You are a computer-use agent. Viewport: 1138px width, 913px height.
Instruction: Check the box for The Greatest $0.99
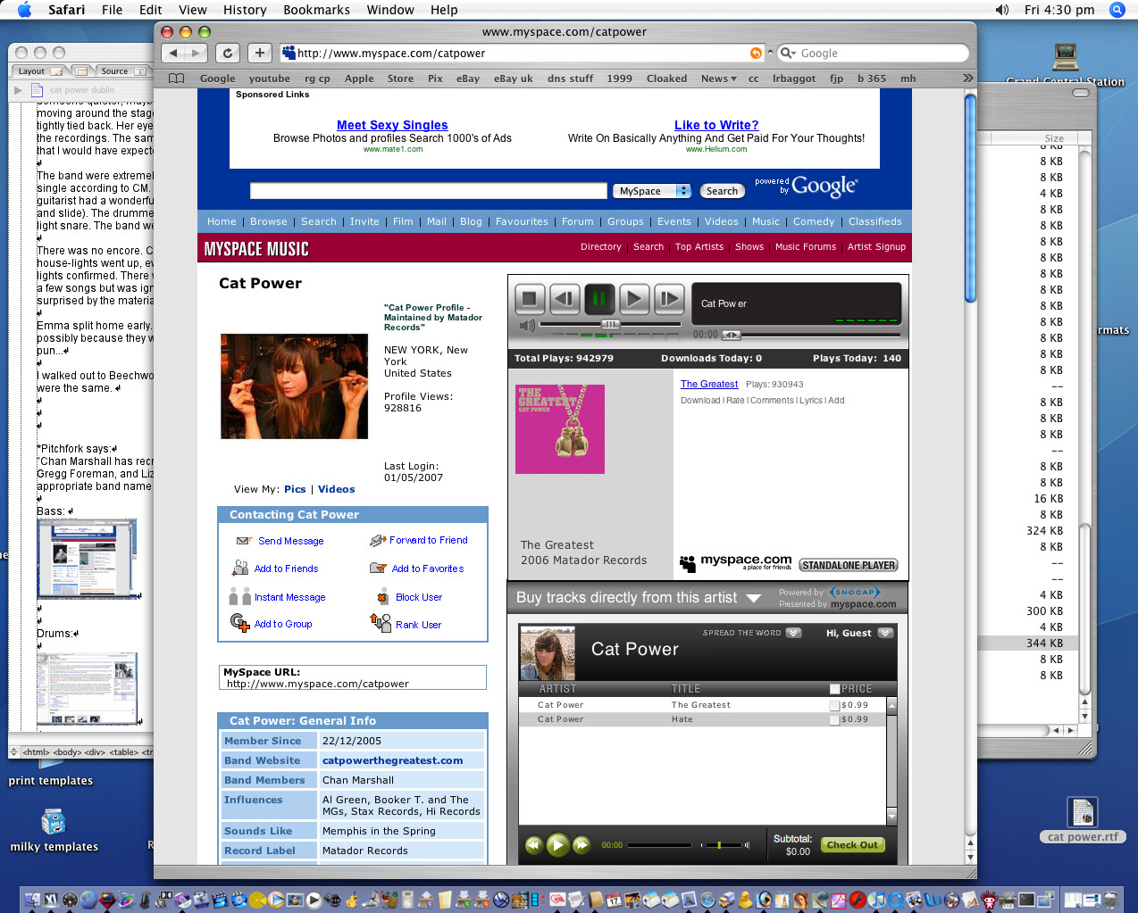[834, 705]
